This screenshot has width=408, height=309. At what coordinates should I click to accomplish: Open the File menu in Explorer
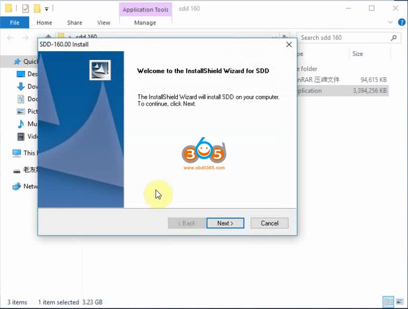click(x=15, y=23)
